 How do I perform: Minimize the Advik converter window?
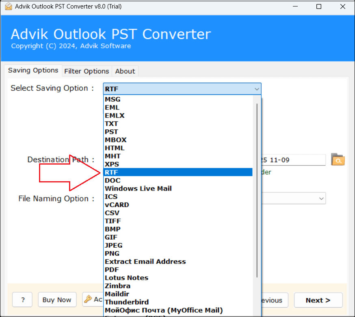click(x=295, y=6)
